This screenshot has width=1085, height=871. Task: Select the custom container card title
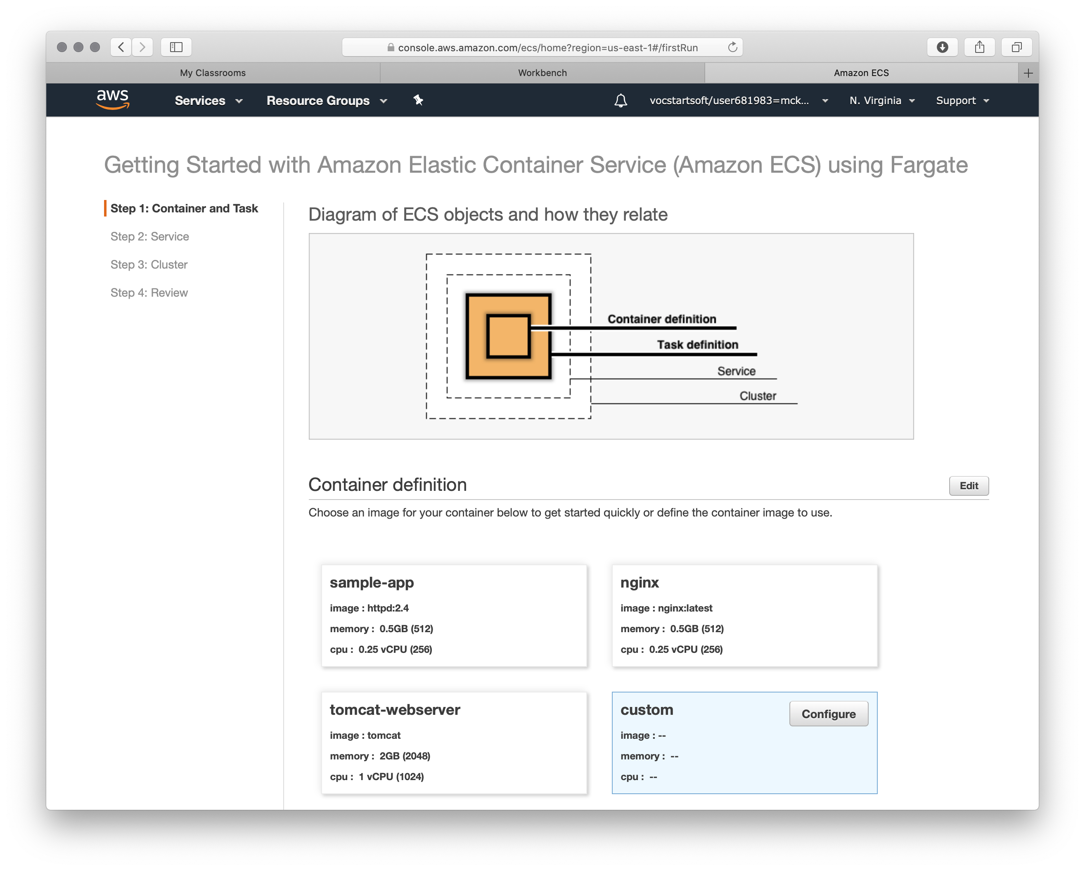point(647,710)
